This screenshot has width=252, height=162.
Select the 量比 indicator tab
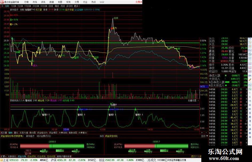pyautogui.click(x=16, y=133)
